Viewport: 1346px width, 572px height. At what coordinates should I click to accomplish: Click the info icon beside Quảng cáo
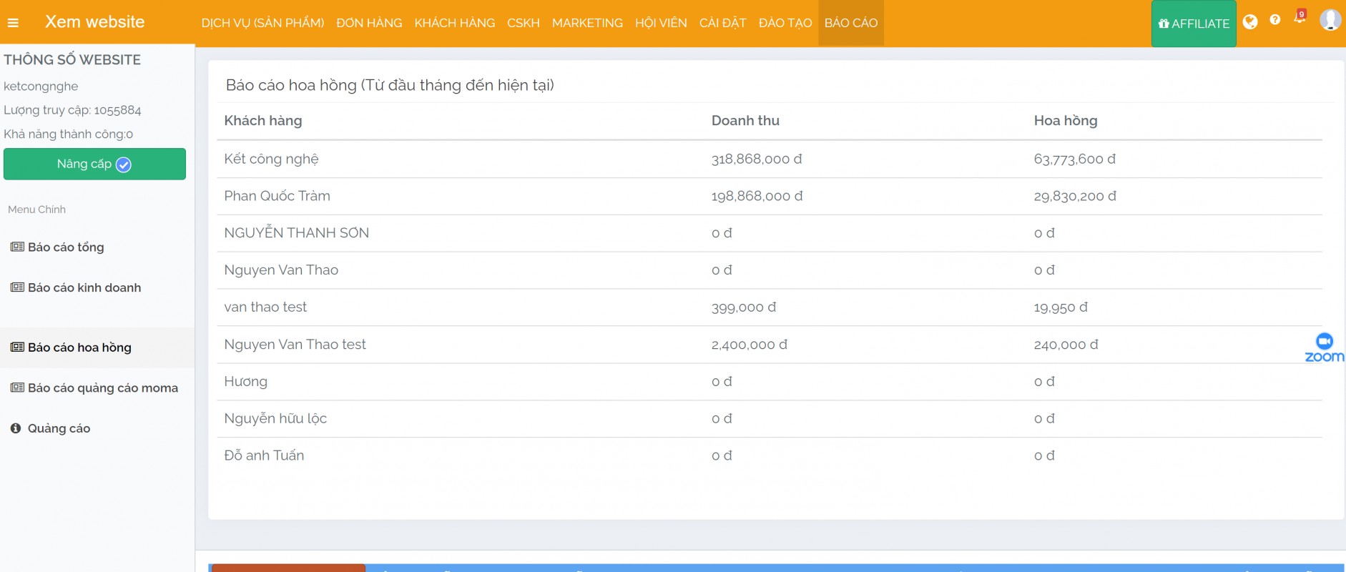(16, 428)
